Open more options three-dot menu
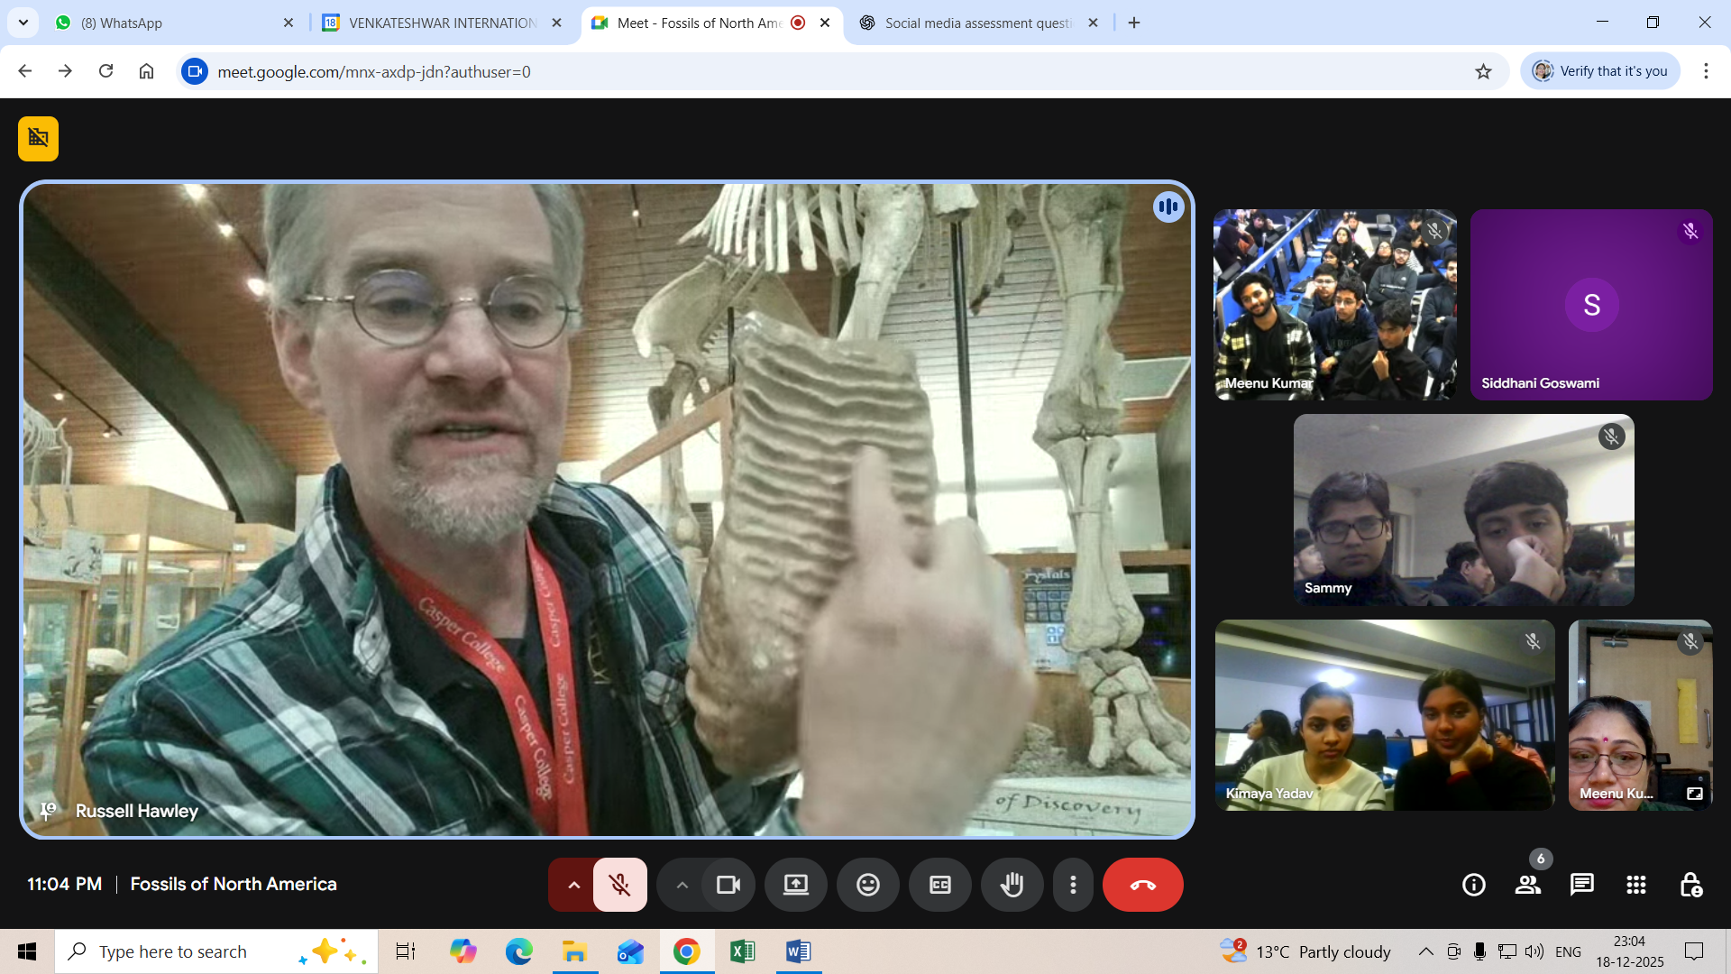The height and width of the screenshot is (974, 1731). 1073,885
